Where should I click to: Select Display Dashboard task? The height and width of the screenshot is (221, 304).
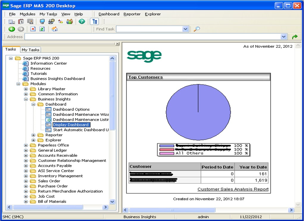click(x=71, y=125)
